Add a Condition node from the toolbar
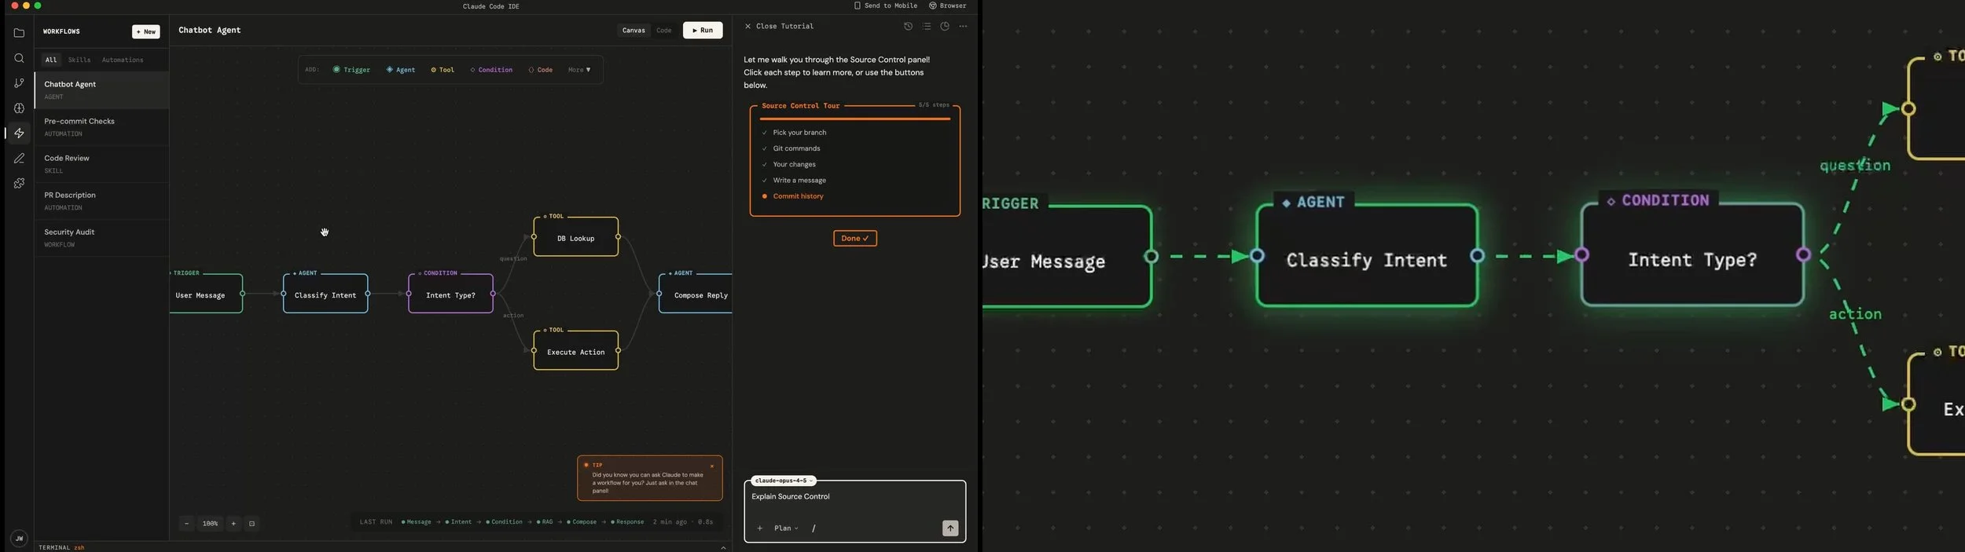This screenshot has width=1965, height=552. (x=491, y=70)
